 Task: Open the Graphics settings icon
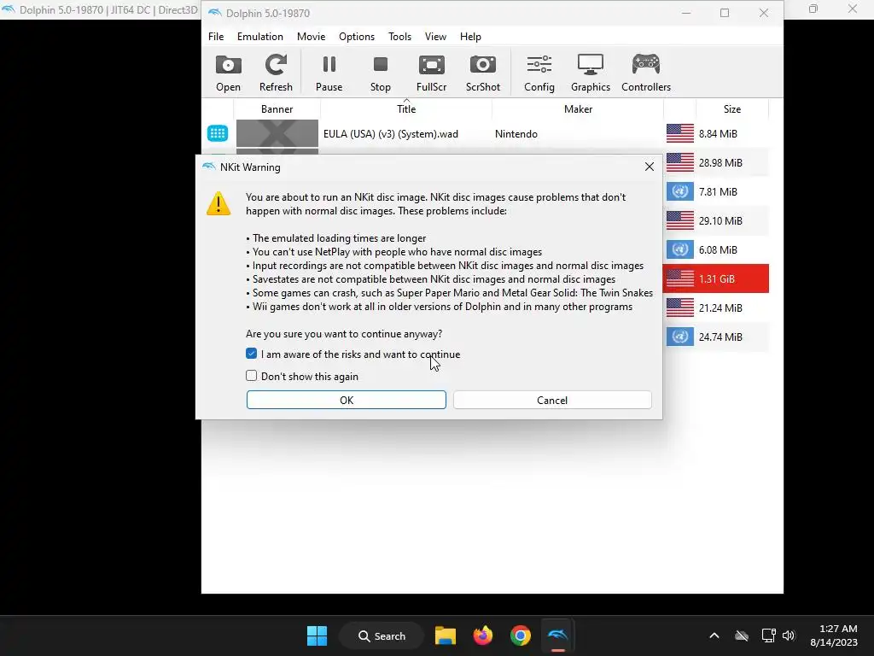tap(591, 73)
